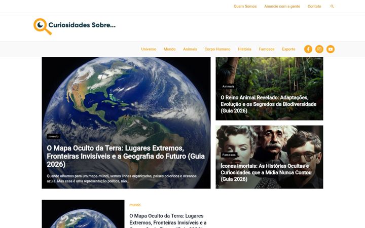Open the Quem Somos link
Screen dimensions: 365x228
(x=245, y=6)
